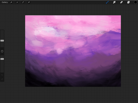This screenshot has height=103, width=138.
Task: Open the Adjustments magic wand menu
Action: 17,2
